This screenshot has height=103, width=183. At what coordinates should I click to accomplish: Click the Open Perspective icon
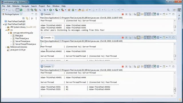[x=174, y=10]
